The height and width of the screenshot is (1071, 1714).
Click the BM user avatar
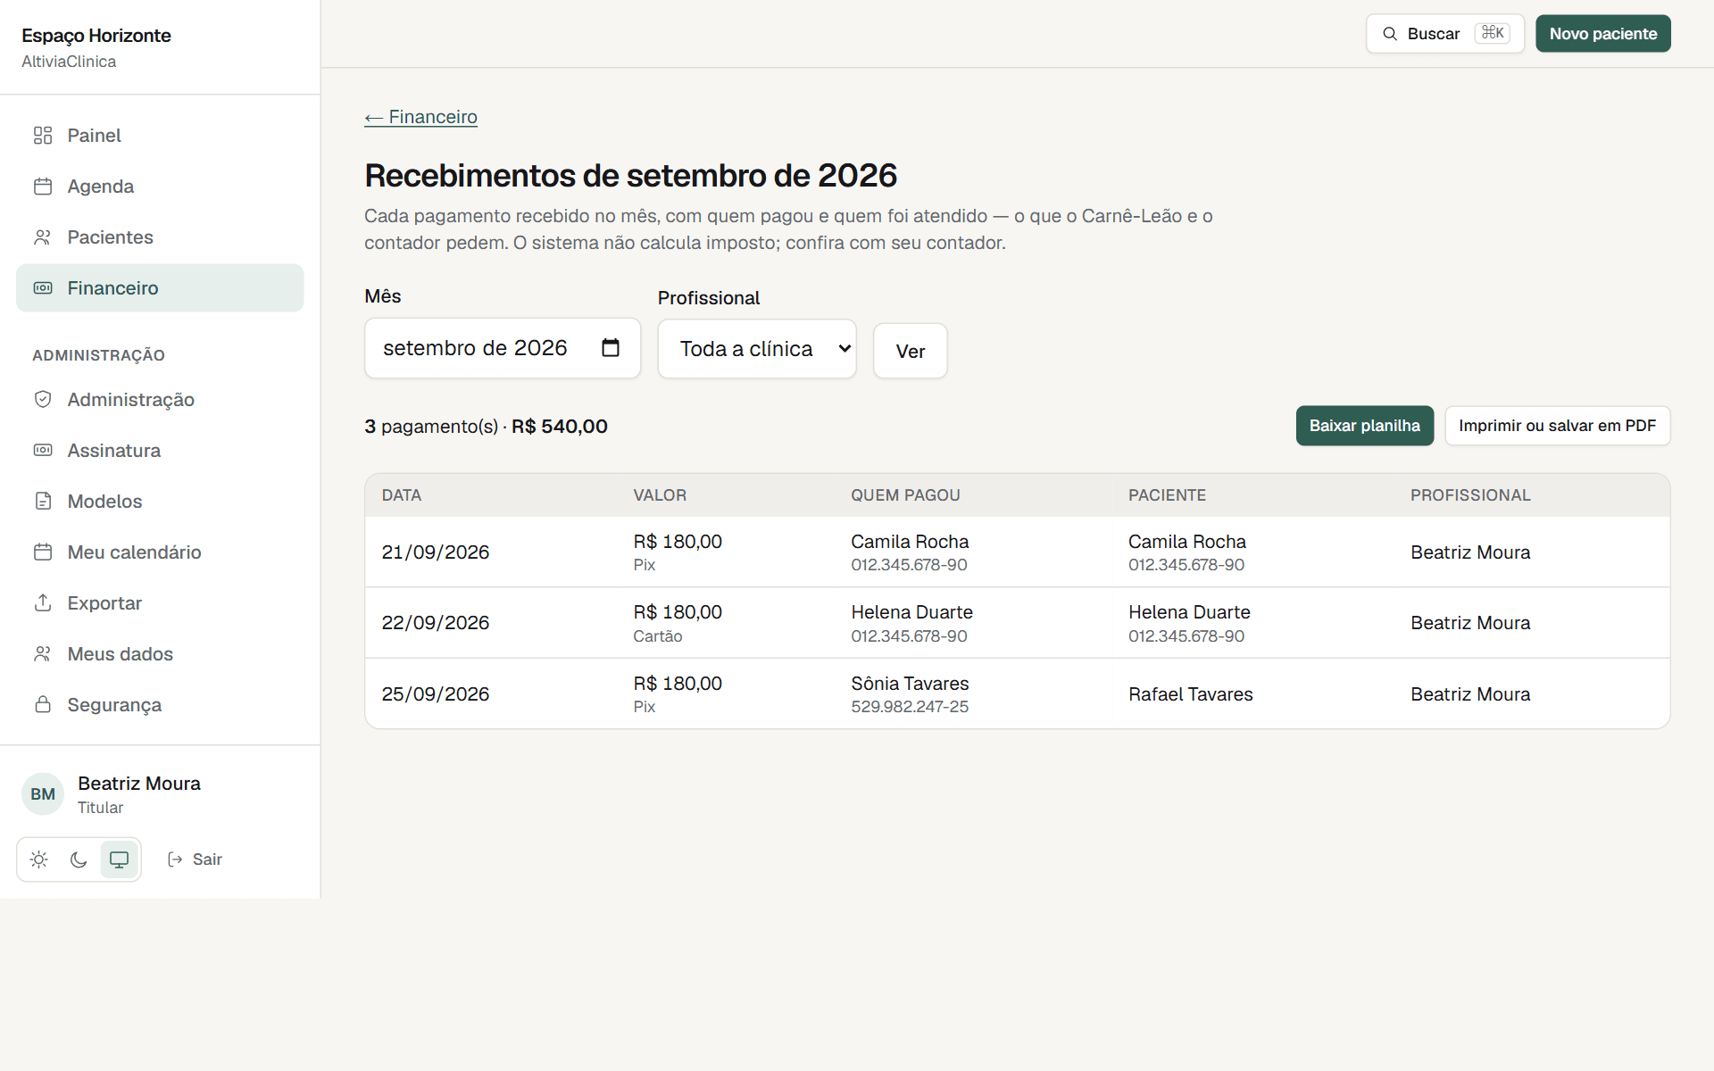point(43,794)
